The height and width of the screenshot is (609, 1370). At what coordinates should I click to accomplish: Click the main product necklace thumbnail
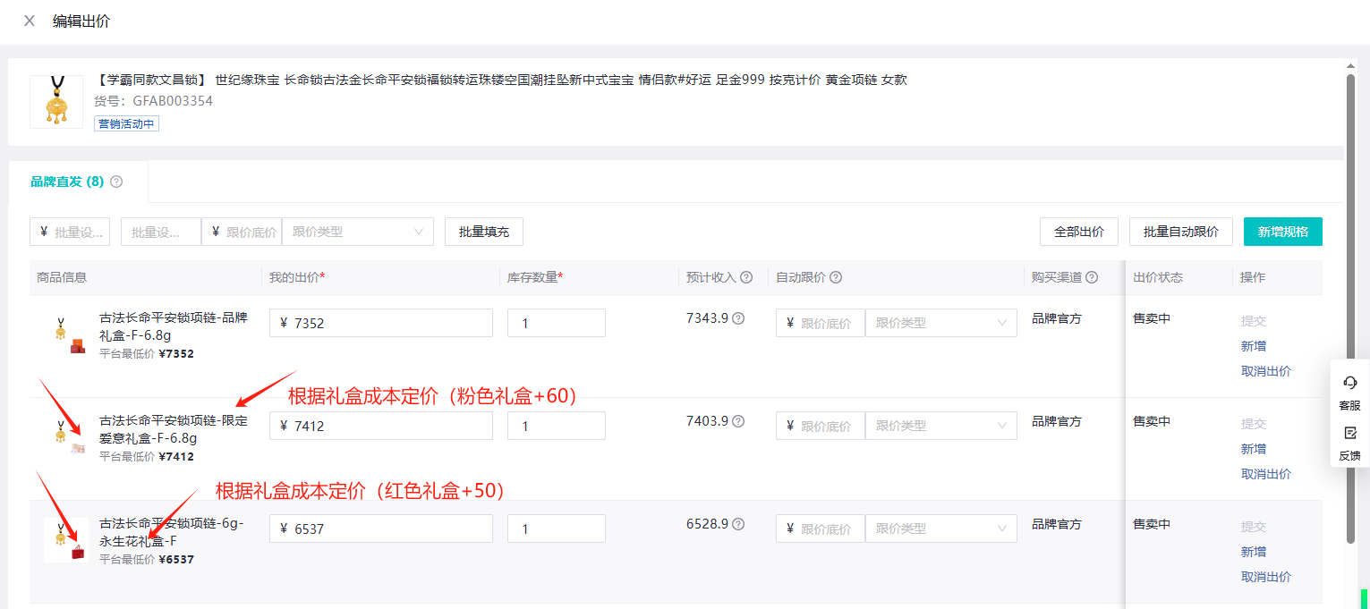click(56, 101)
